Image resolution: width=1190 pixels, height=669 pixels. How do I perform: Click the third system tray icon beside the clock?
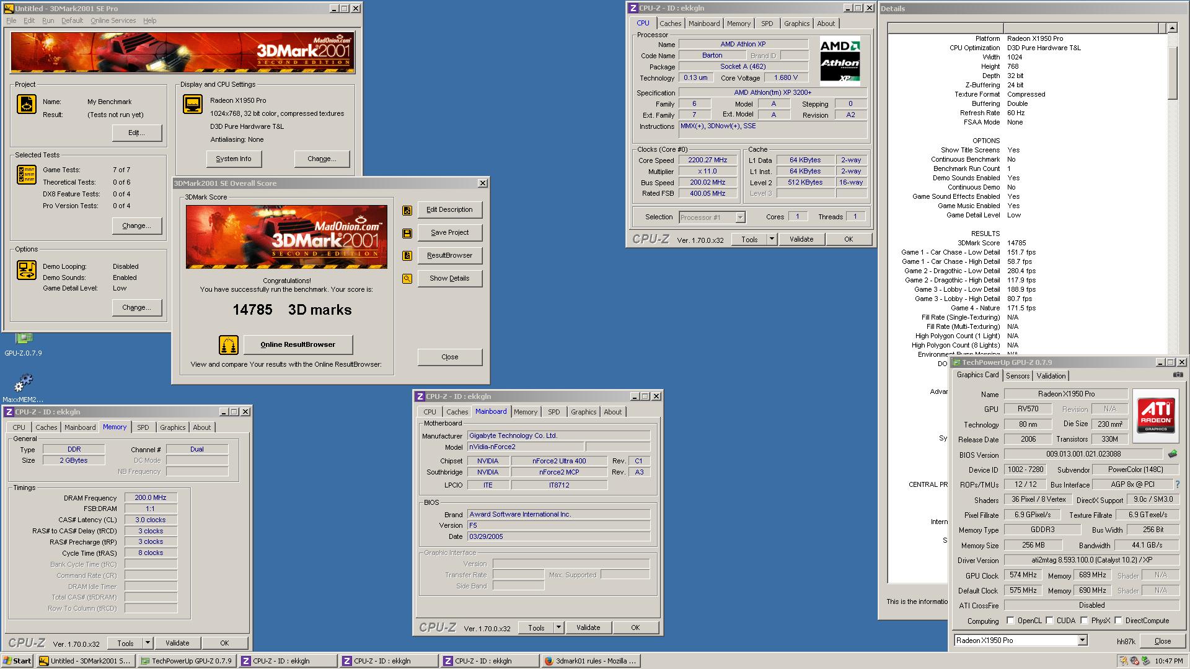[x=1145, y=661]
